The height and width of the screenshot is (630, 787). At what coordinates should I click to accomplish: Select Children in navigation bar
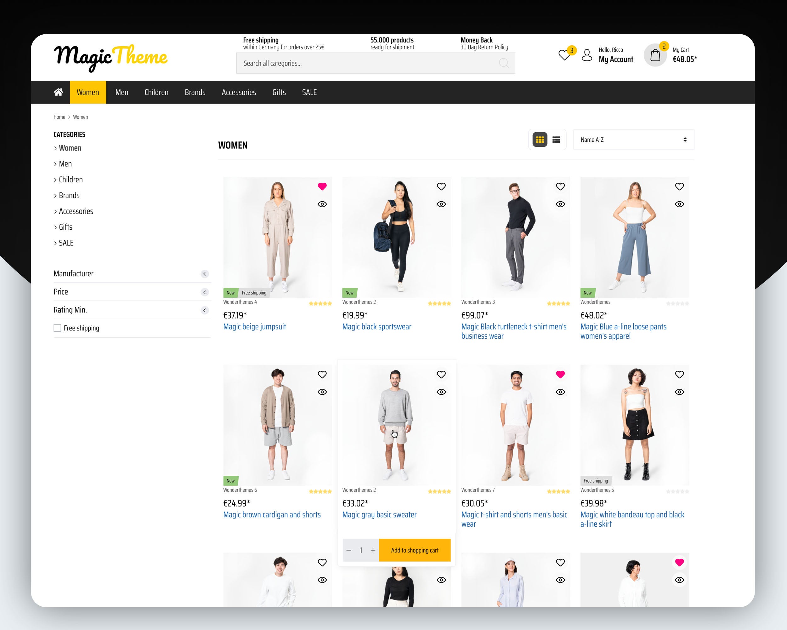(x=156, y=92)
